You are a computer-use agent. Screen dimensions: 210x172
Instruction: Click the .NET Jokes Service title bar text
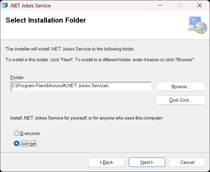click(30, 6)
